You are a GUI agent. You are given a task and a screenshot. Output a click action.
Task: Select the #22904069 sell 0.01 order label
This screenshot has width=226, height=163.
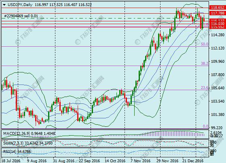pyautogui.click(x=21, y=16)
